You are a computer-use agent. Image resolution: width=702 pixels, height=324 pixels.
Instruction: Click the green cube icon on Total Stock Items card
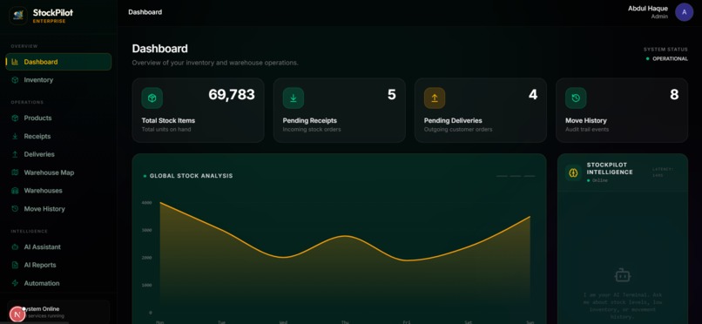pos(152,98)
